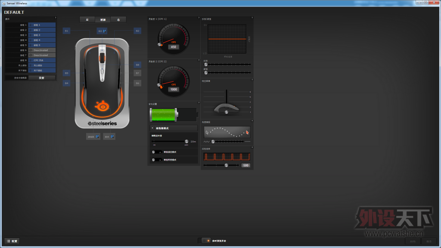
Task: Expand the power performance mode dropdown
Action: pos(174,128)
